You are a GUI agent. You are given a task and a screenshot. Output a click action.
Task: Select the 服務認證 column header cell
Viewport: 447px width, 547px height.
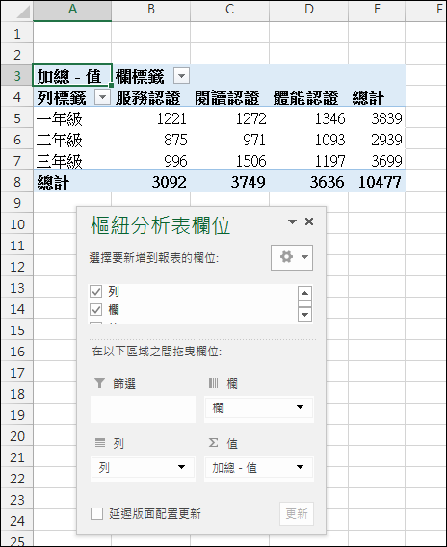click(150, 96)
